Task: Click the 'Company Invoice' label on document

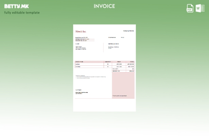Action: [x=128, y=31]
